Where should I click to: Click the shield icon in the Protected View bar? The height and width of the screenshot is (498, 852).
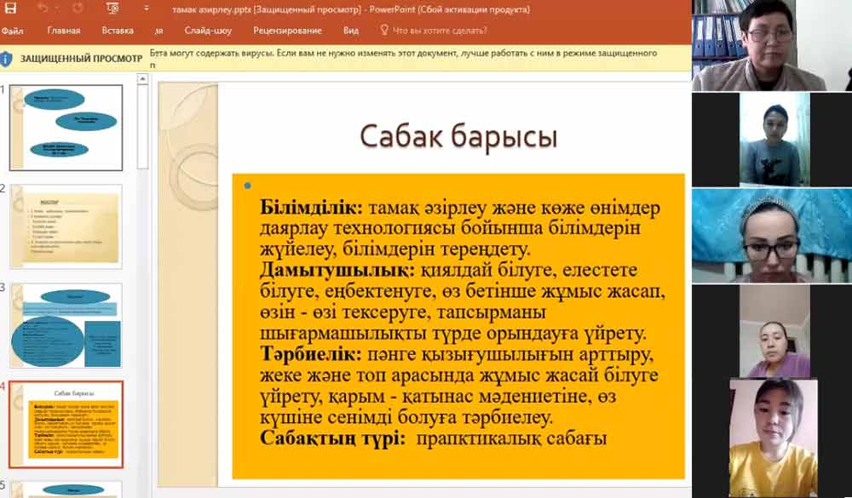(7, 59)
